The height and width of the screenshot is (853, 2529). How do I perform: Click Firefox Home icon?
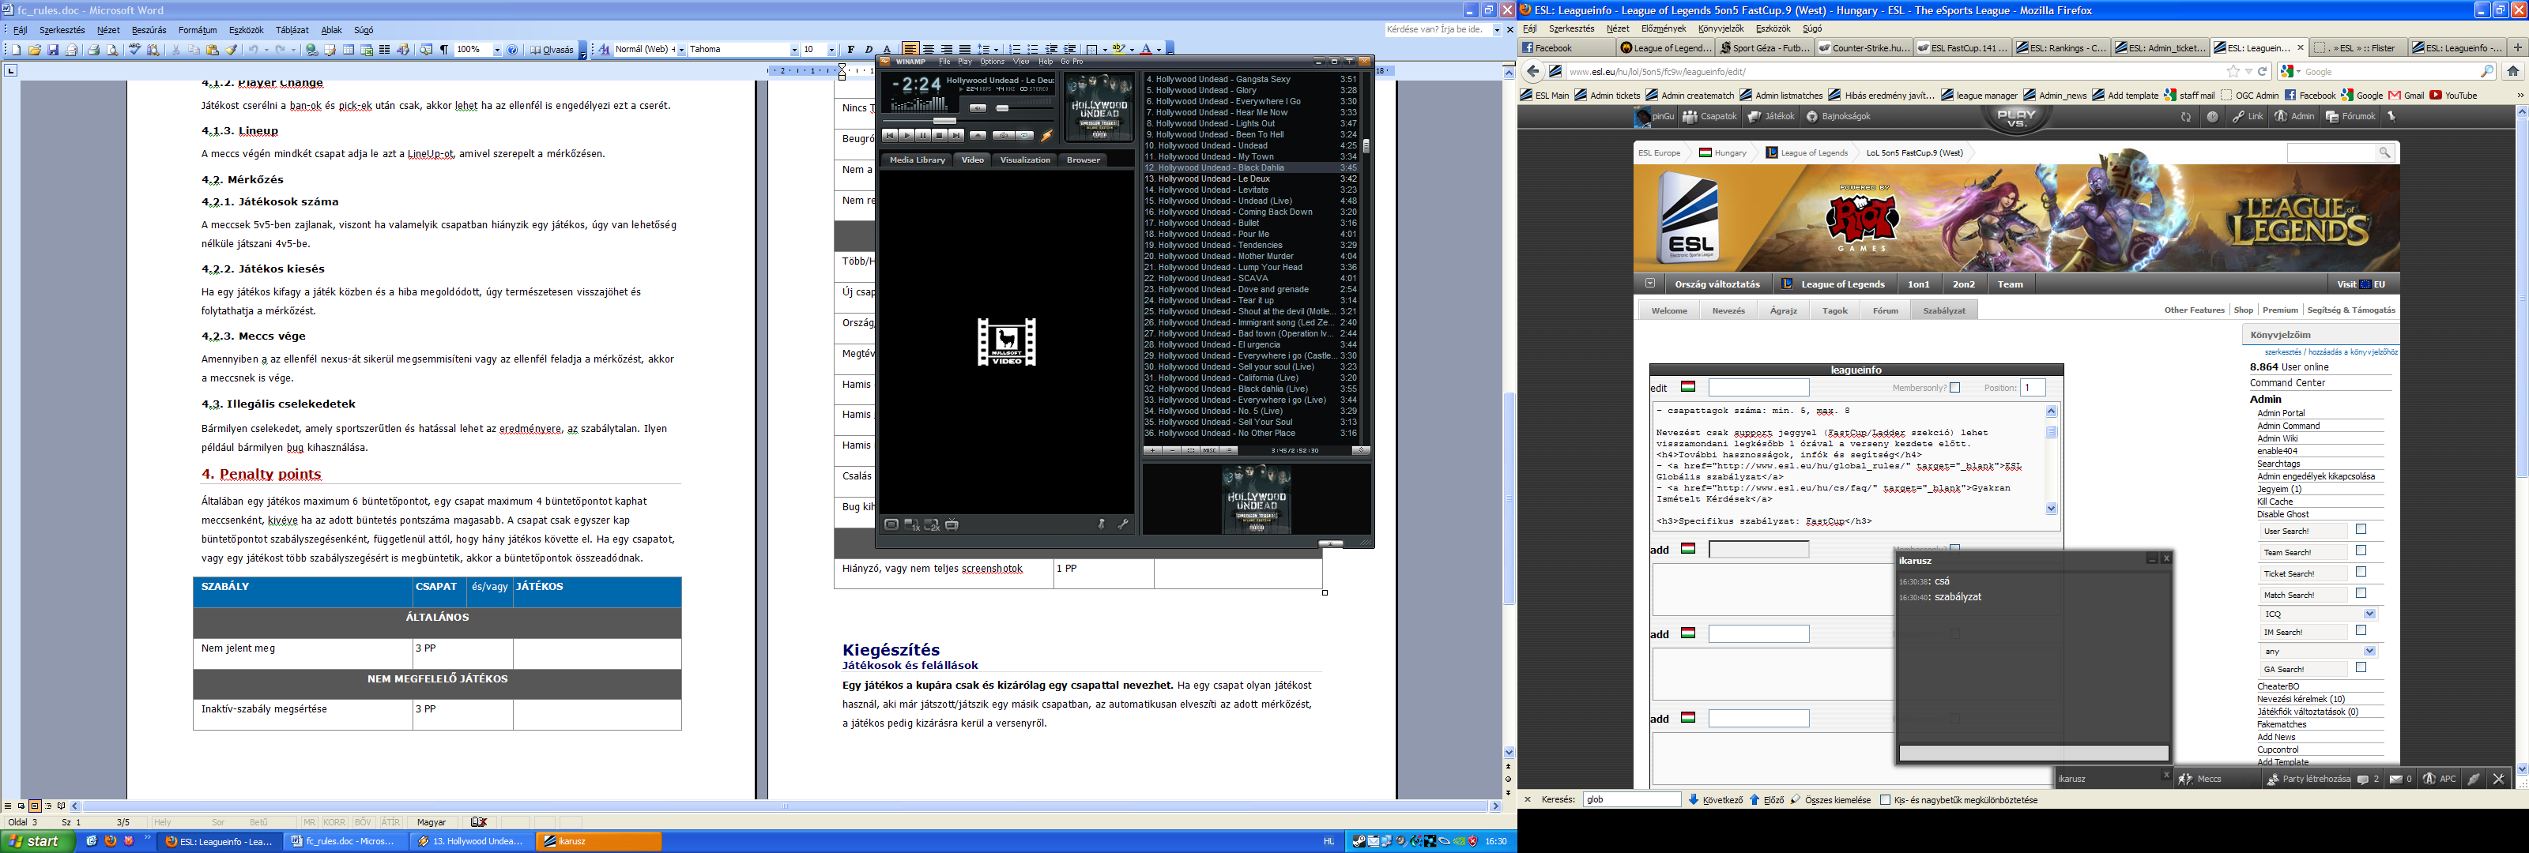click(x=2513, y=70)
